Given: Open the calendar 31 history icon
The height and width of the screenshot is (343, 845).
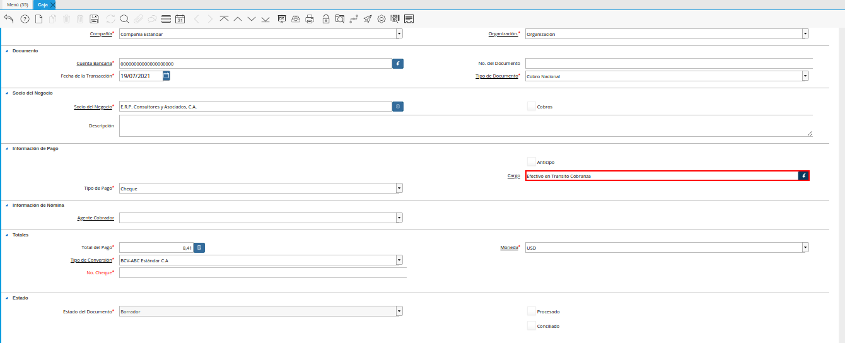Looking at the screenshot, I should click(180, 19).
